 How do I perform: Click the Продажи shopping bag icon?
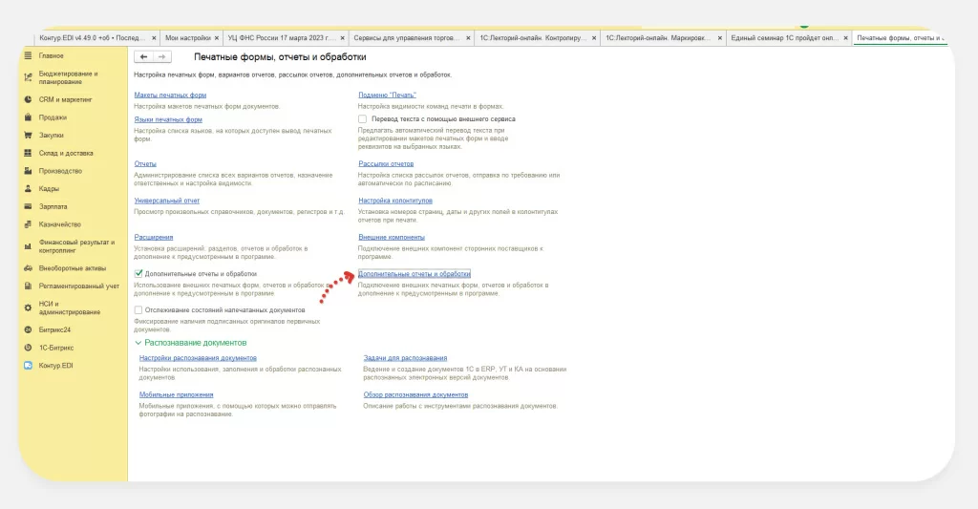tap(29, 117)
